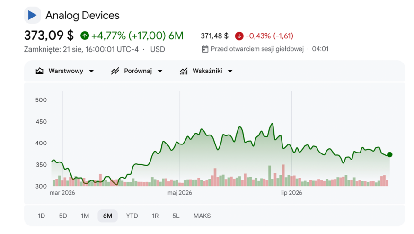Viewport: 414px width, 234px height.
Task: Click the 300 y-axis label
Action: click(x=41, y=186)
